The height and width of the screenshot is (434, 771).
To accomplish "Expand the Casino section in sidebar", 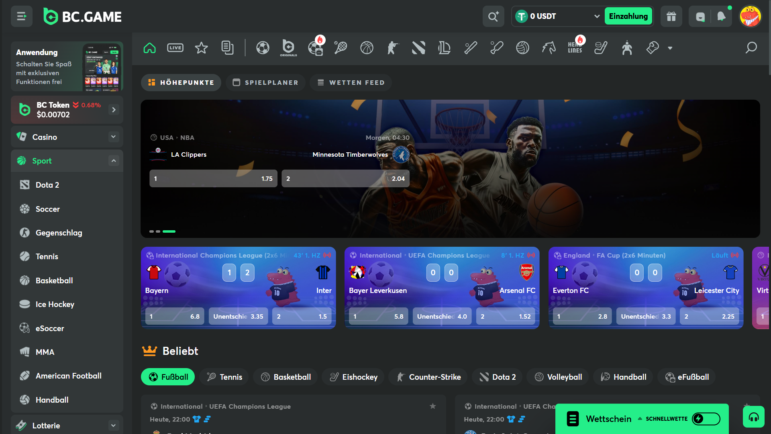I will point(113,137).
